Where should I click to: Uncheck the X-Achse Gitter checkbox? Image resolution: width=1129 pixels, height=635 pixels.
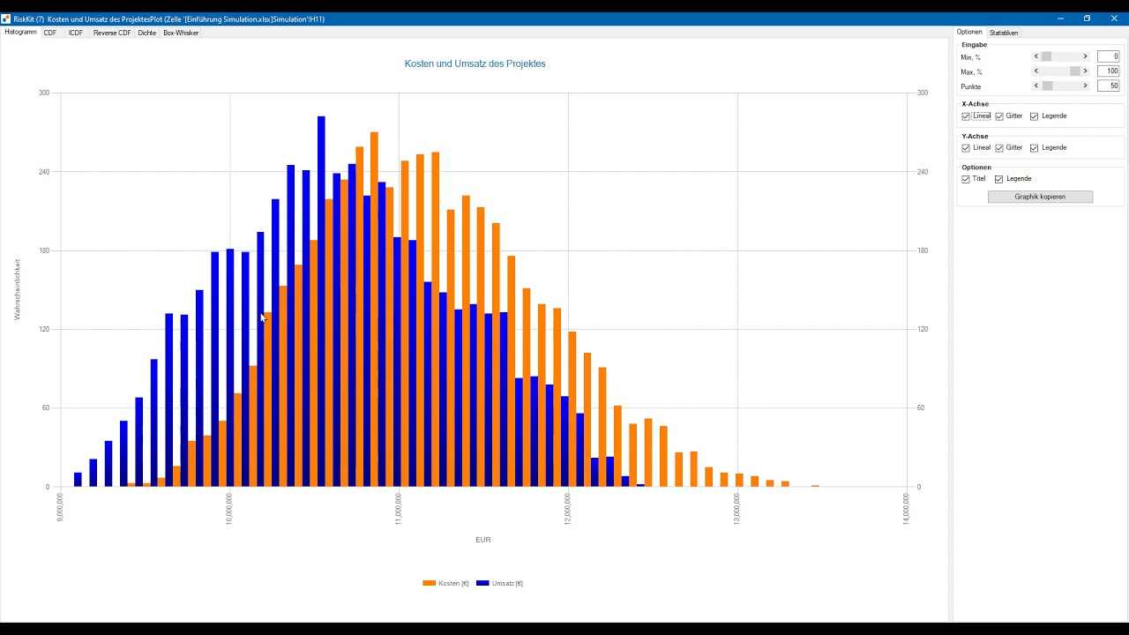[x=999, y=116]
